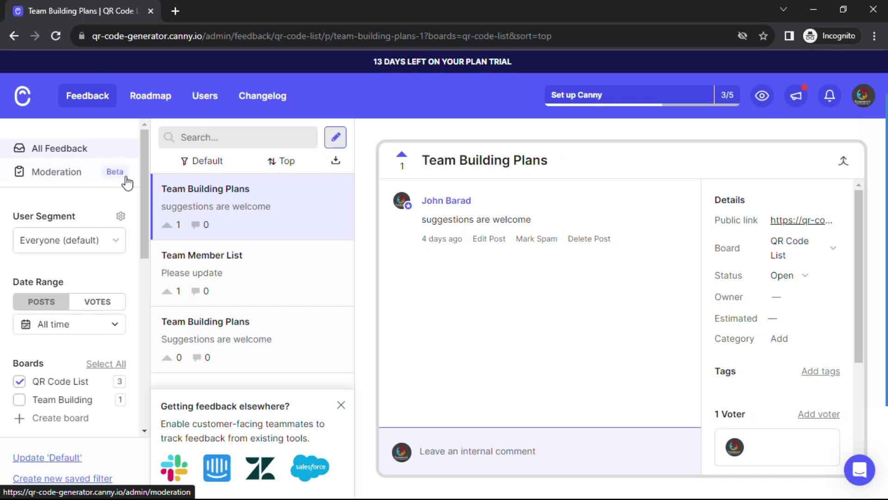888x500 pixels.
Task: Open the eye preview icon in header
Action: tap(762, 96)
